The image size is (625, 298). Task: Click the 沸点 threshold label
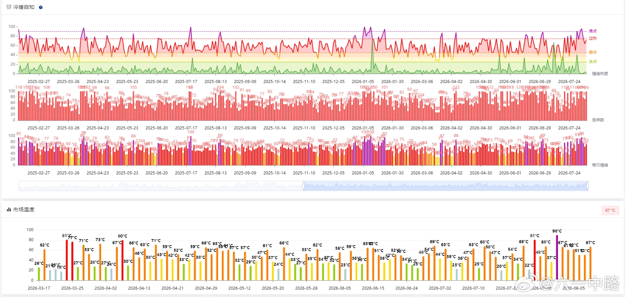593,31
